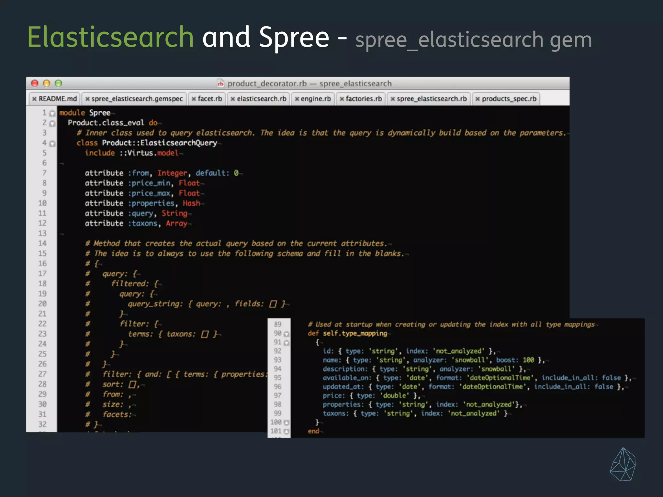Close the engine.rb tab
Image resolution: width=663 pixels, height=497 pixels.
pos(297,99)
